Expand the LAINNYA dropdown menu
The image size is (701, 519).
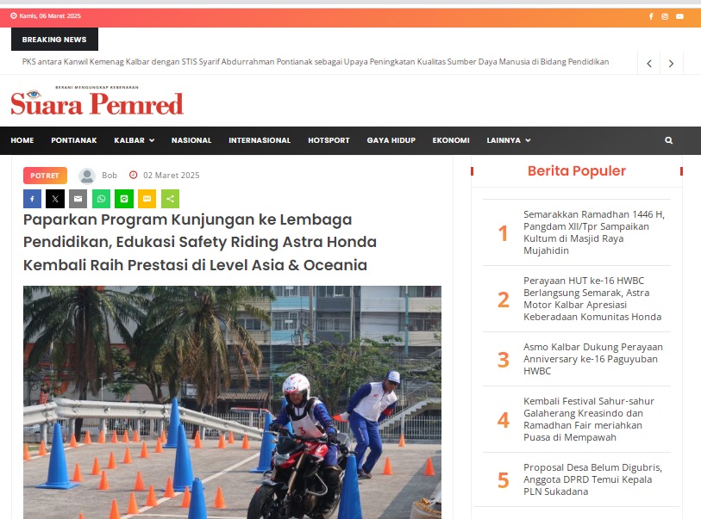point(509,140)
